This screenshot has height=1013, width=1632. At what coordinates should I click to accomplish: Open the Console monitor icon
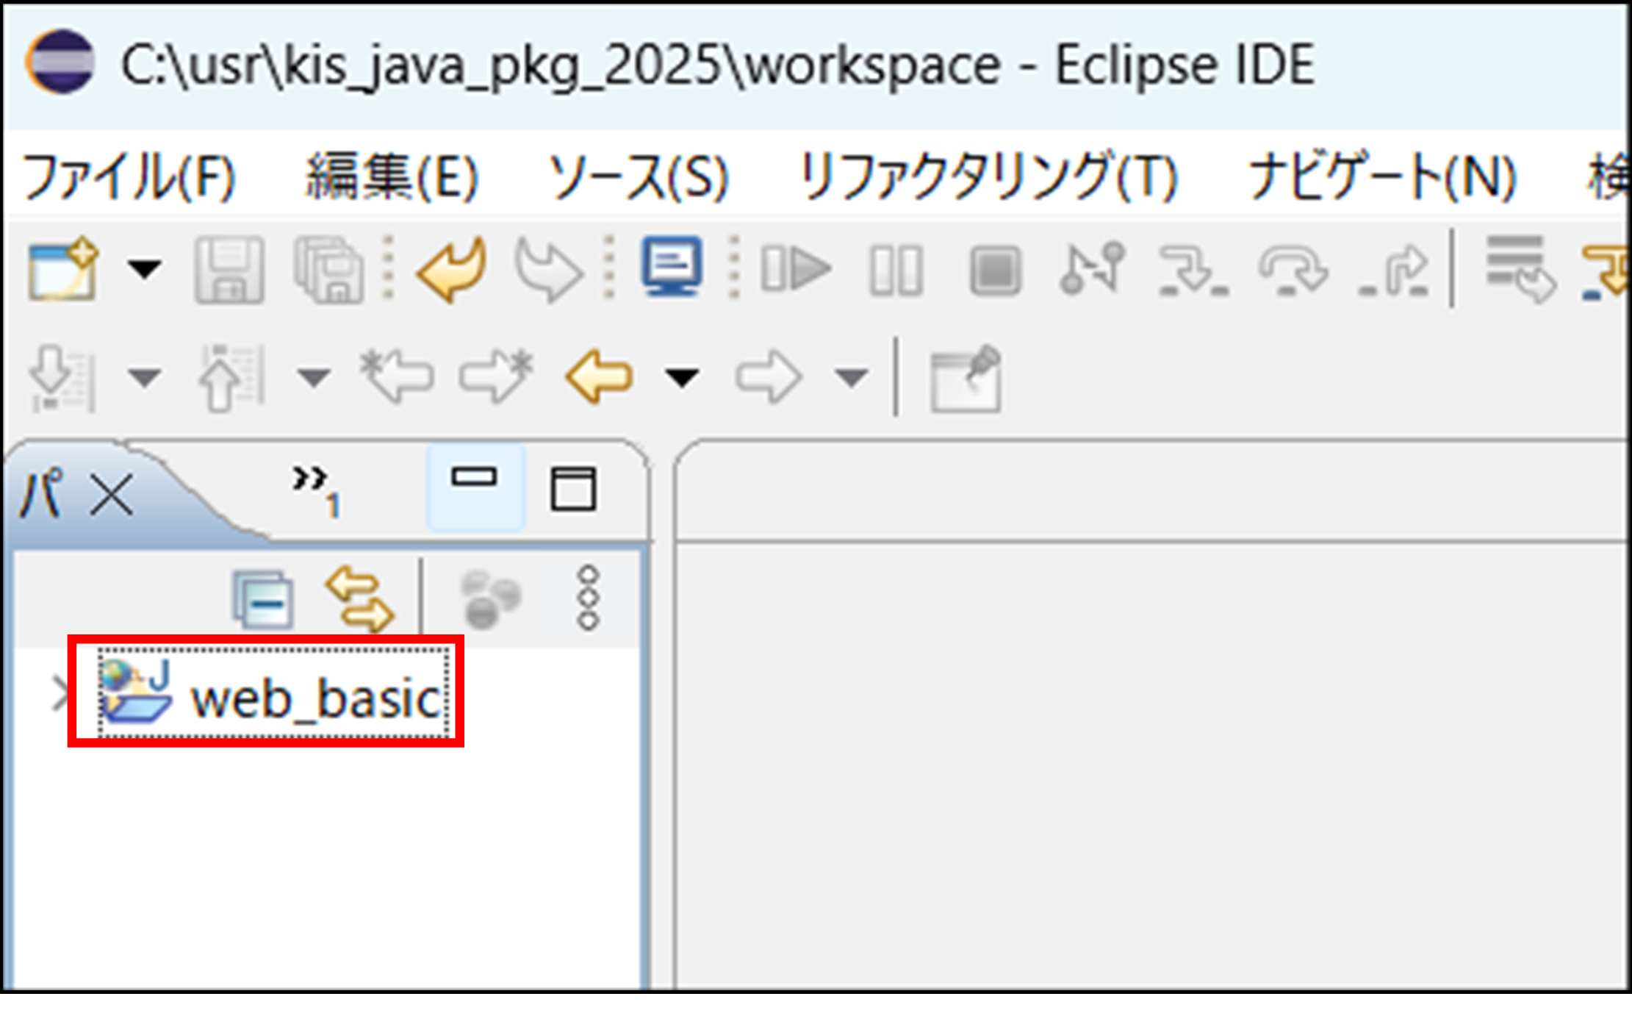point(671,266)
